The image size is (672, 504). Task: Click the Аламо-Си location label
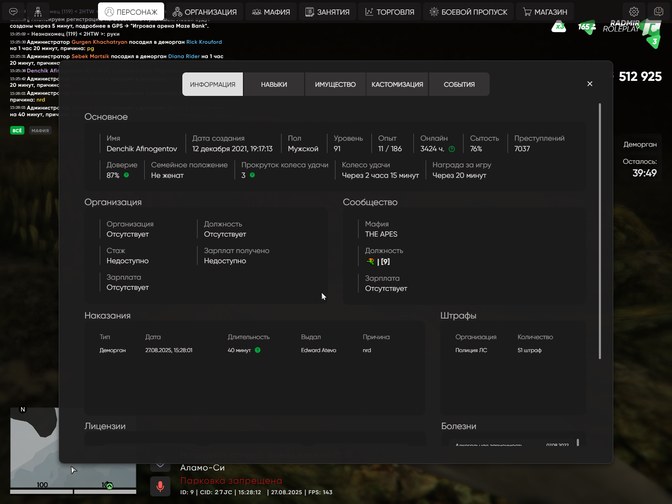[x=202, y=468]
